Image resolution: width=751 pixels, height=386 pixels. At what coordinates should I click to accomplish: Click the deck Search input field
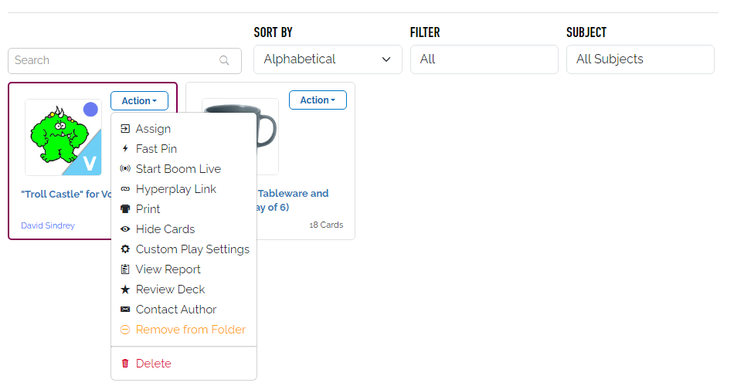coord(116,60)
